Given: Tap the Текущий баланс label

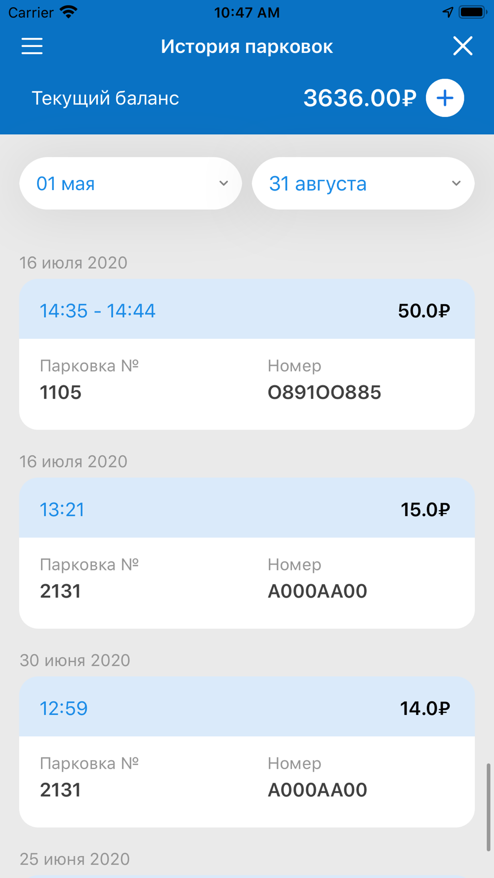Looking at the screenshot, I should click(x=105, y=98).
